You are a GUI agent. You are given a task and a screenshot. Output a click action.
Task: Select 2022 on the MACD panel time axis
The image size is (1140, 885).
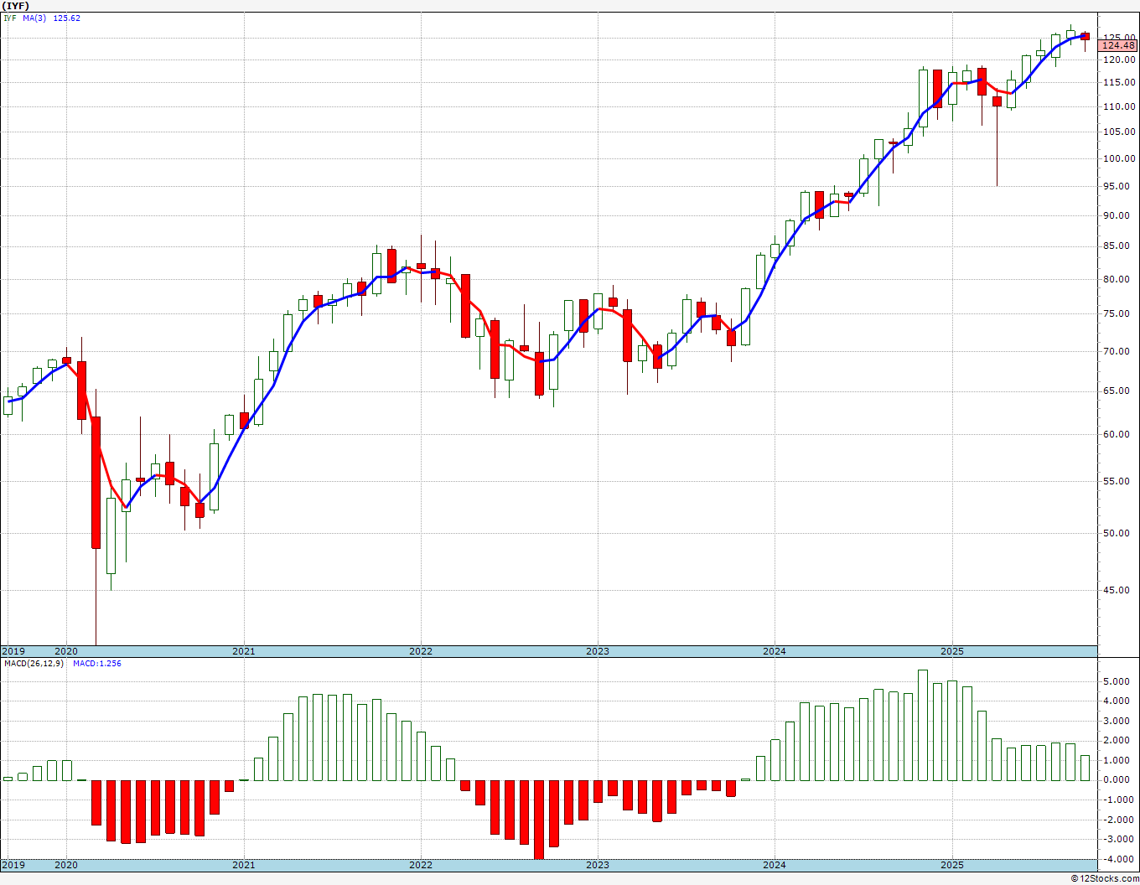[421, 865]
